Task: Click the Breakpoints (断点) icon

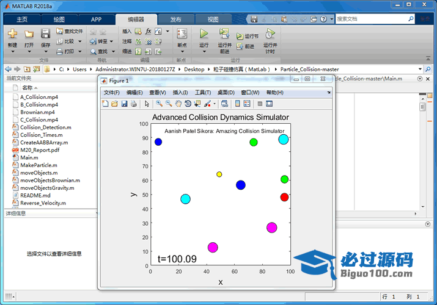Action: (x=182, y=34)
